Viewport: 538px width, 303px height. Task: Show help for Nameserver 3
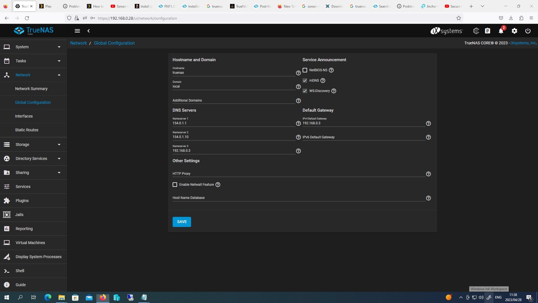298,151
